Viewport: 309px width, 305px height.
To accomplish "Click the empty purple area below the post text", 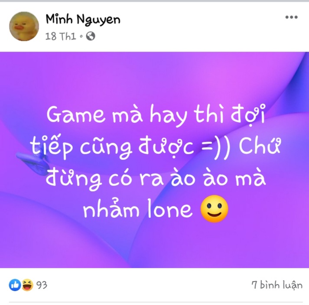I will [154, 245].
